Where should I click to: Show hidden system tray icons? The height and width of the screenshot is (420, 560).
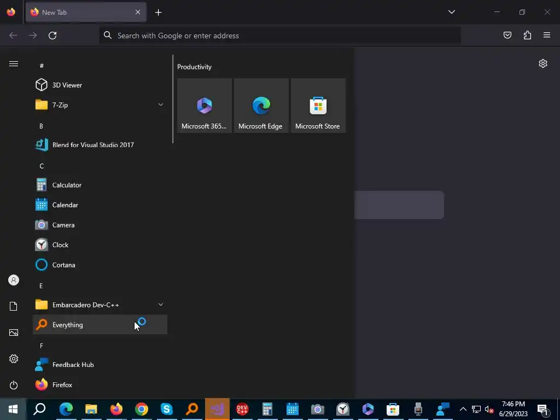pyautogui.click(x=463, y=409)
